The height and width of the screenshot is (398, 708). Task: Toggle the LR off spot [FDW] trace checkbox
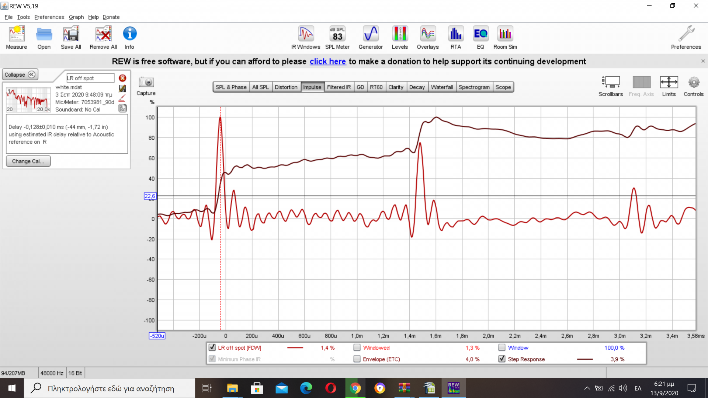tap(212, 348)
